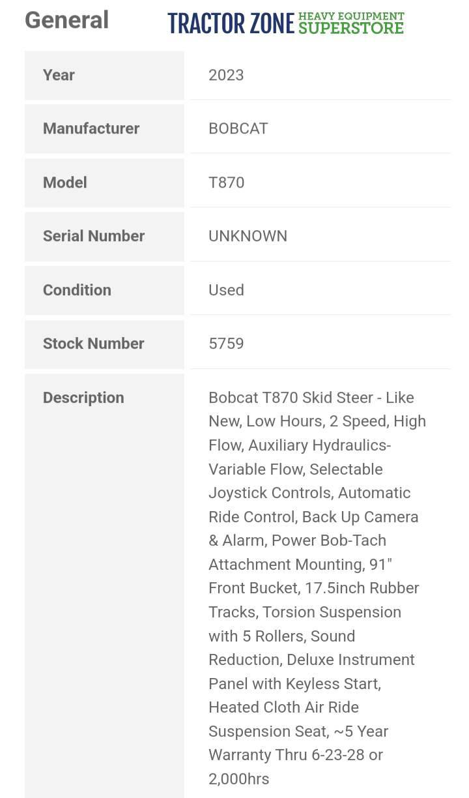Click the Serial Number row label
This screenshot has height=798, width=469.
94,236
